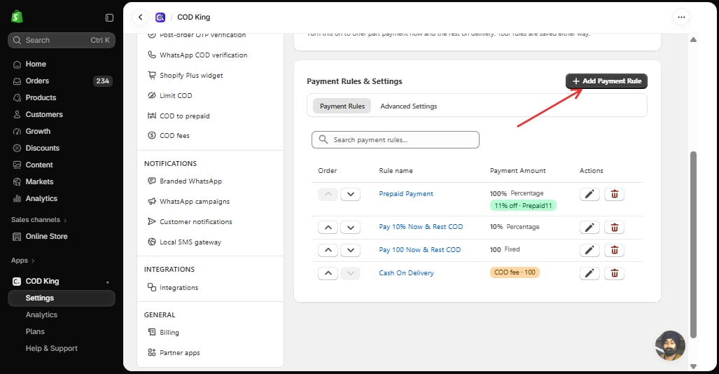Switch to Advanced Settings tab
The width and height of the screenshot is (719, 374).
pyautogui.click(x=409, y=106)
